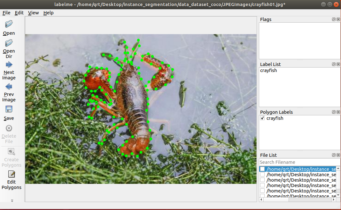Close the Flags panel
341x210 pixels.
[x=338, y=19]
